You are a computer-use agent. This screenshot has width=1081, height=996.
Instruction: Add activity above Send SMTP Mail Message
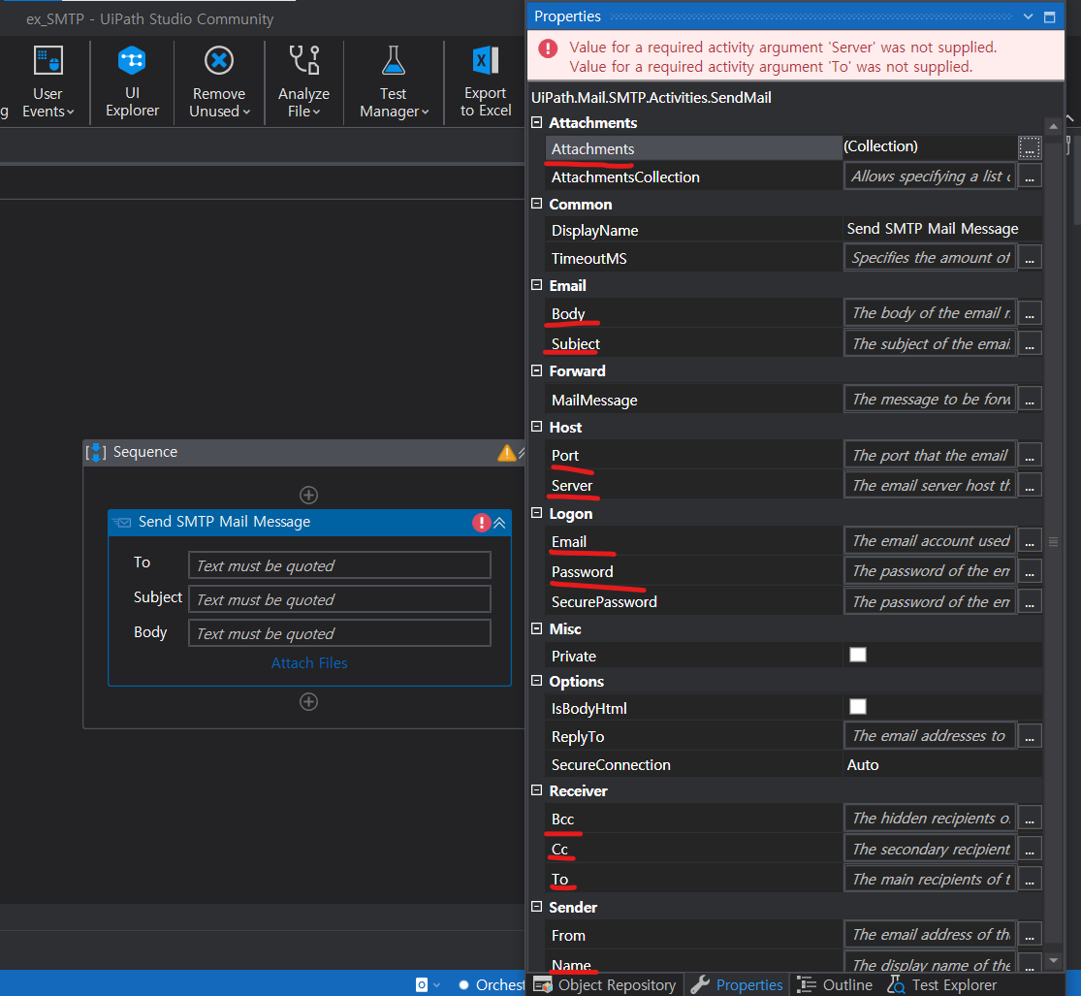click(309, 495)
